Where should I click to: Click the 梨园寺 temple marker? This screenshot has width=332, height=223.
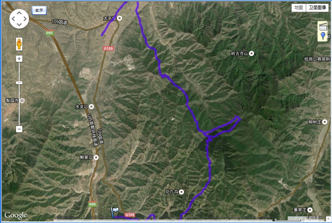(x=22, y=101)
